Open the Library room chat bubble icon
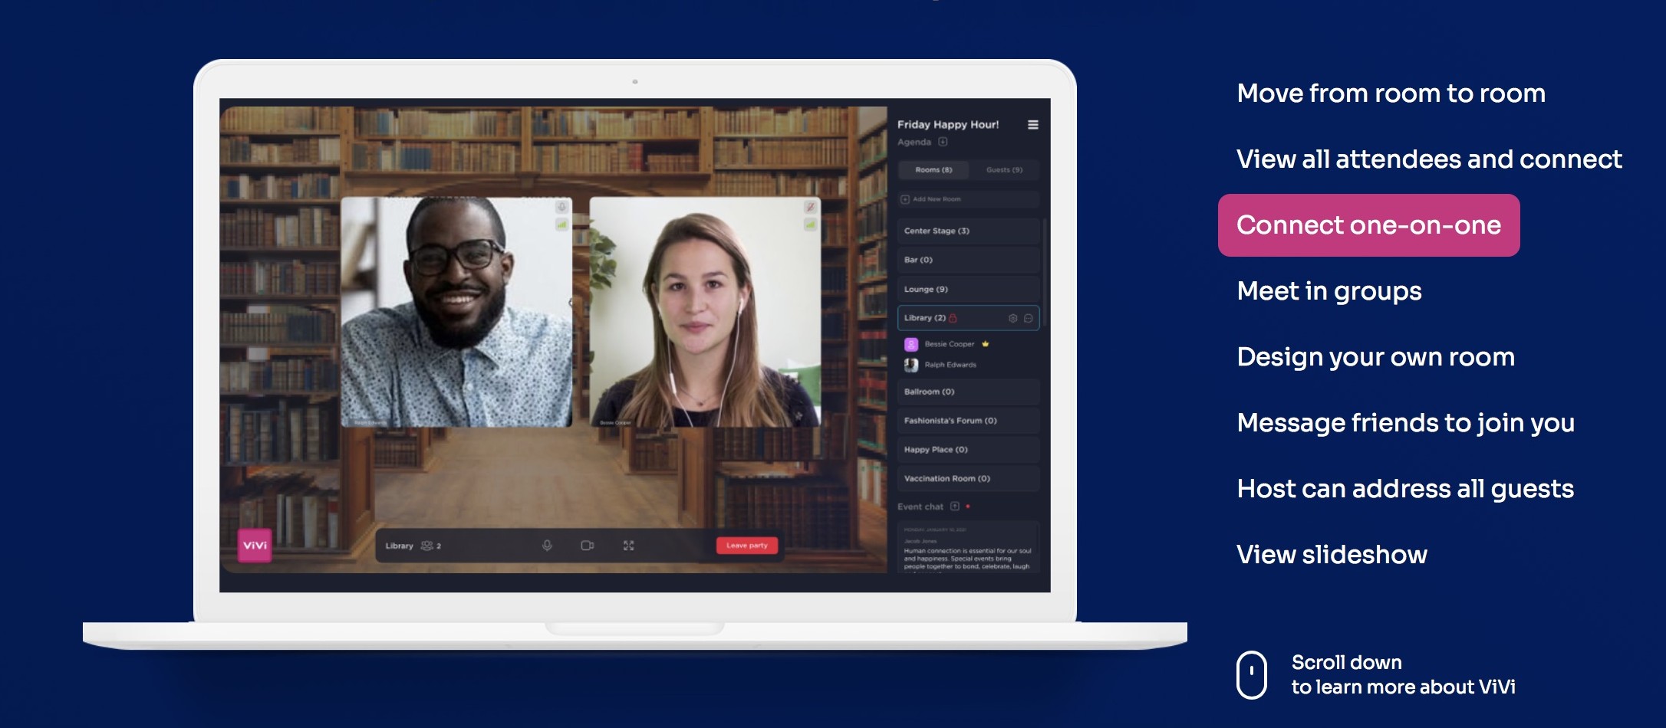The height and width of the screenshot is (728, 1666). coord(1029,318)
